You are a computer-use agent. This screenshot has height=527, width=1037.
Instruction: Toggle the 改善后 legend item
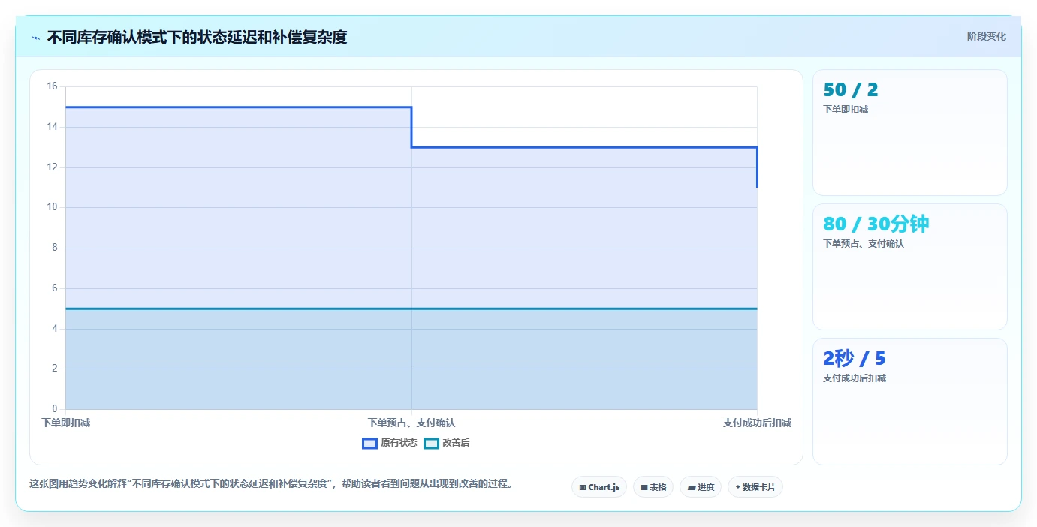447,443
